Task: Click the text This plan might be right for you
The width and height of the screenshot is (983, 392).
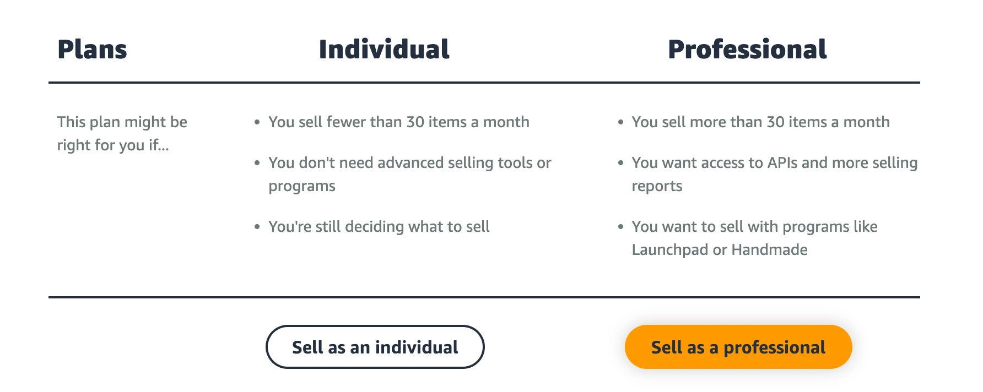Action: pos(122,133)
